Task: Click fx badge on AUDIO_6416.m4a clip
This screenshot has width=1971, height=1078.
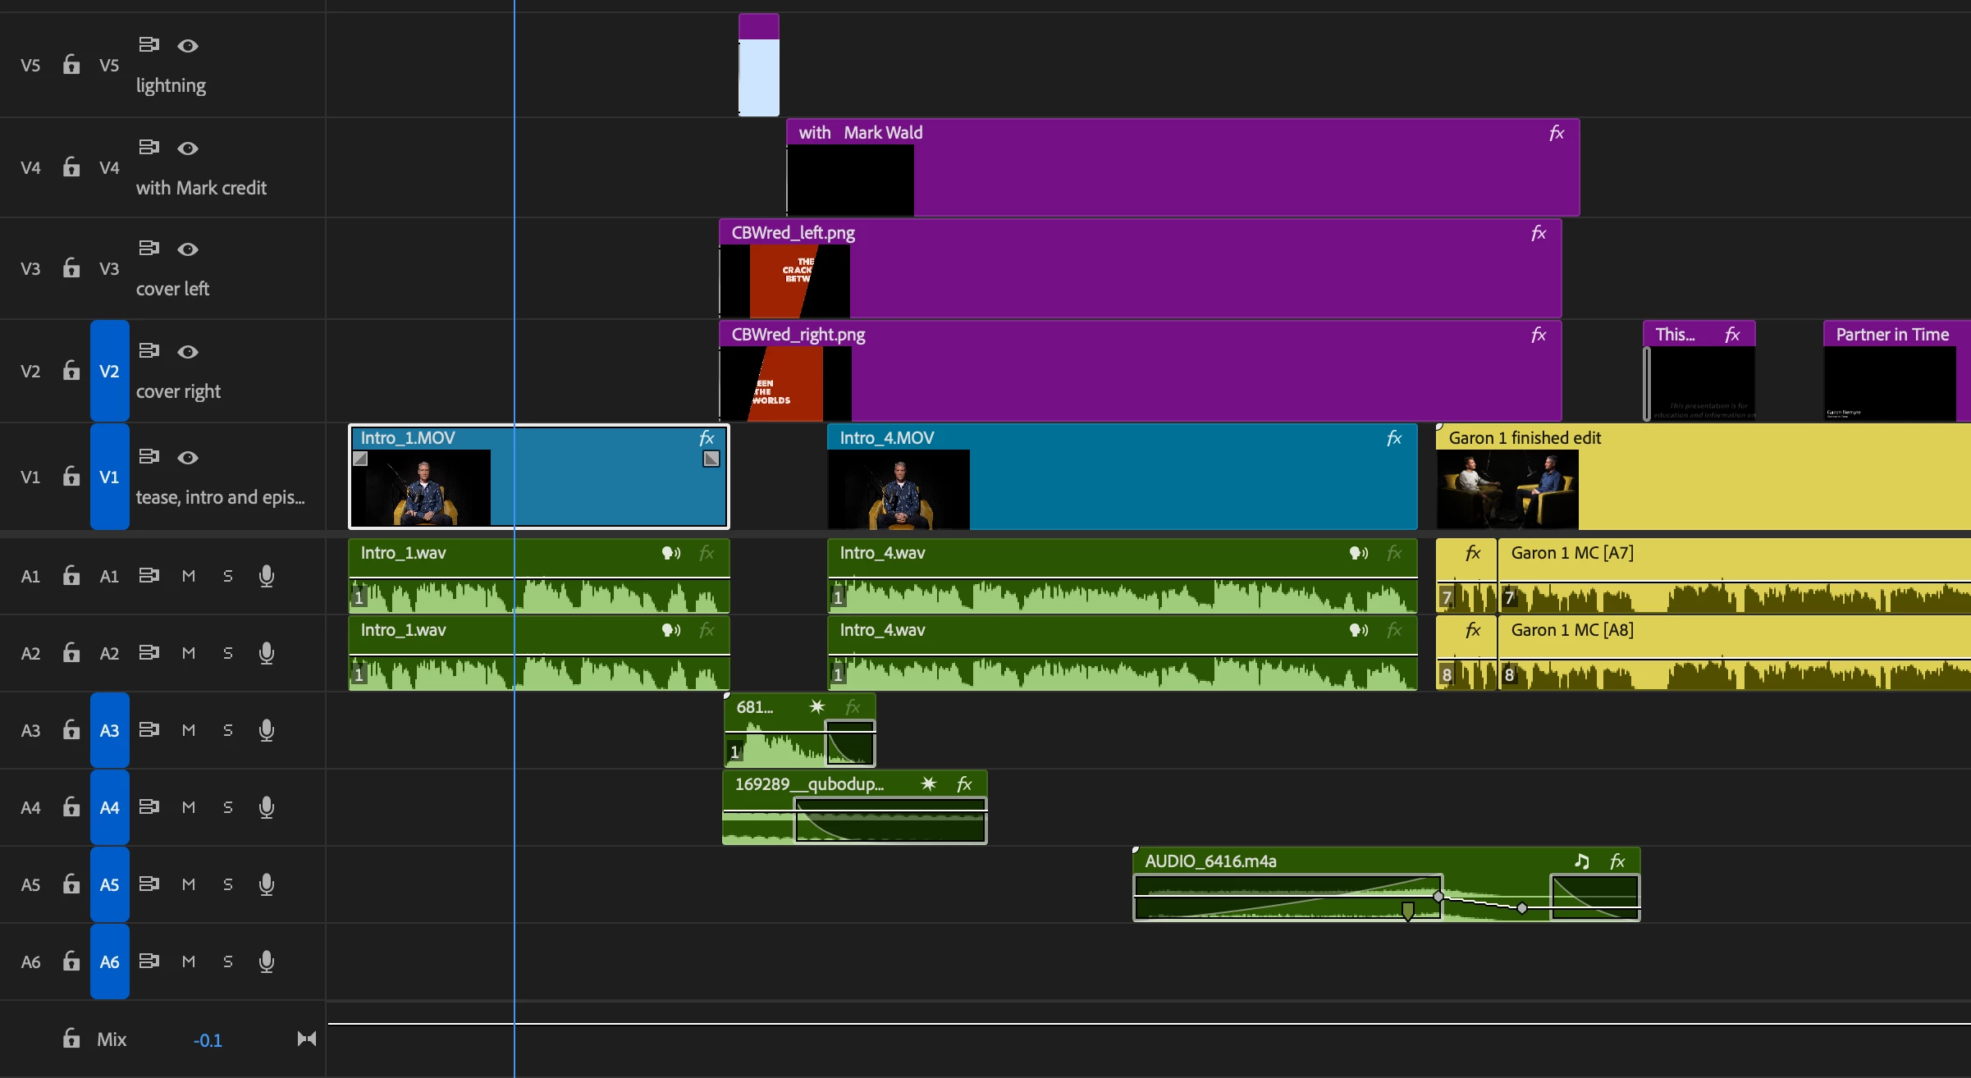Action: [x=1617, y=861]
